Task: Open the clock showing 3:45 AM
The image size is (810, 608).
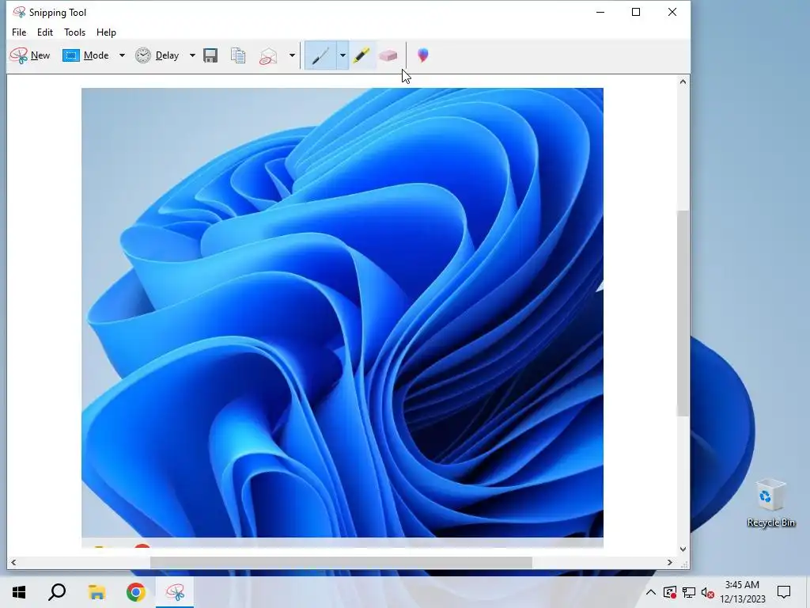Action: tap(742, 592)
